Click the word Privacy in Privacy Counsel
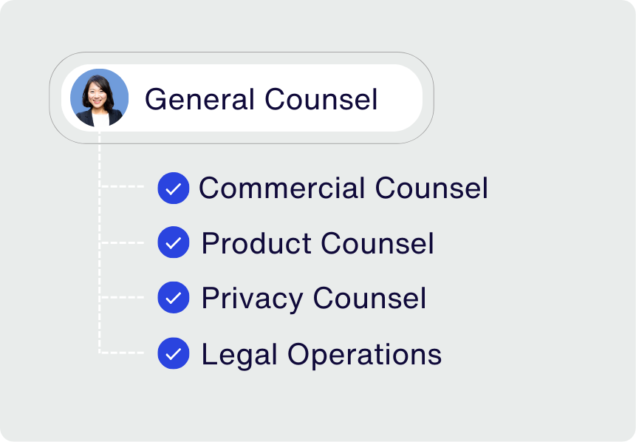This screenshot has height=442, width=636. pos(253,299)
